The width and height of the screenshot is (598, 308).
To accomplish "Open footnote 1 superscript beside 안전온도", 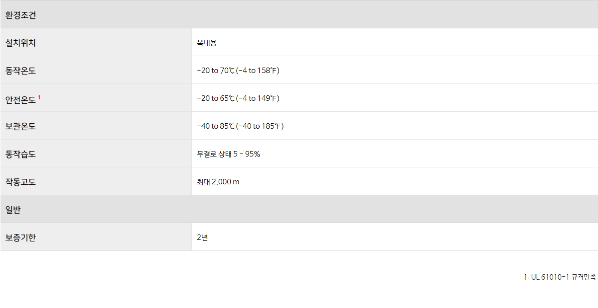I will point(39,97).
